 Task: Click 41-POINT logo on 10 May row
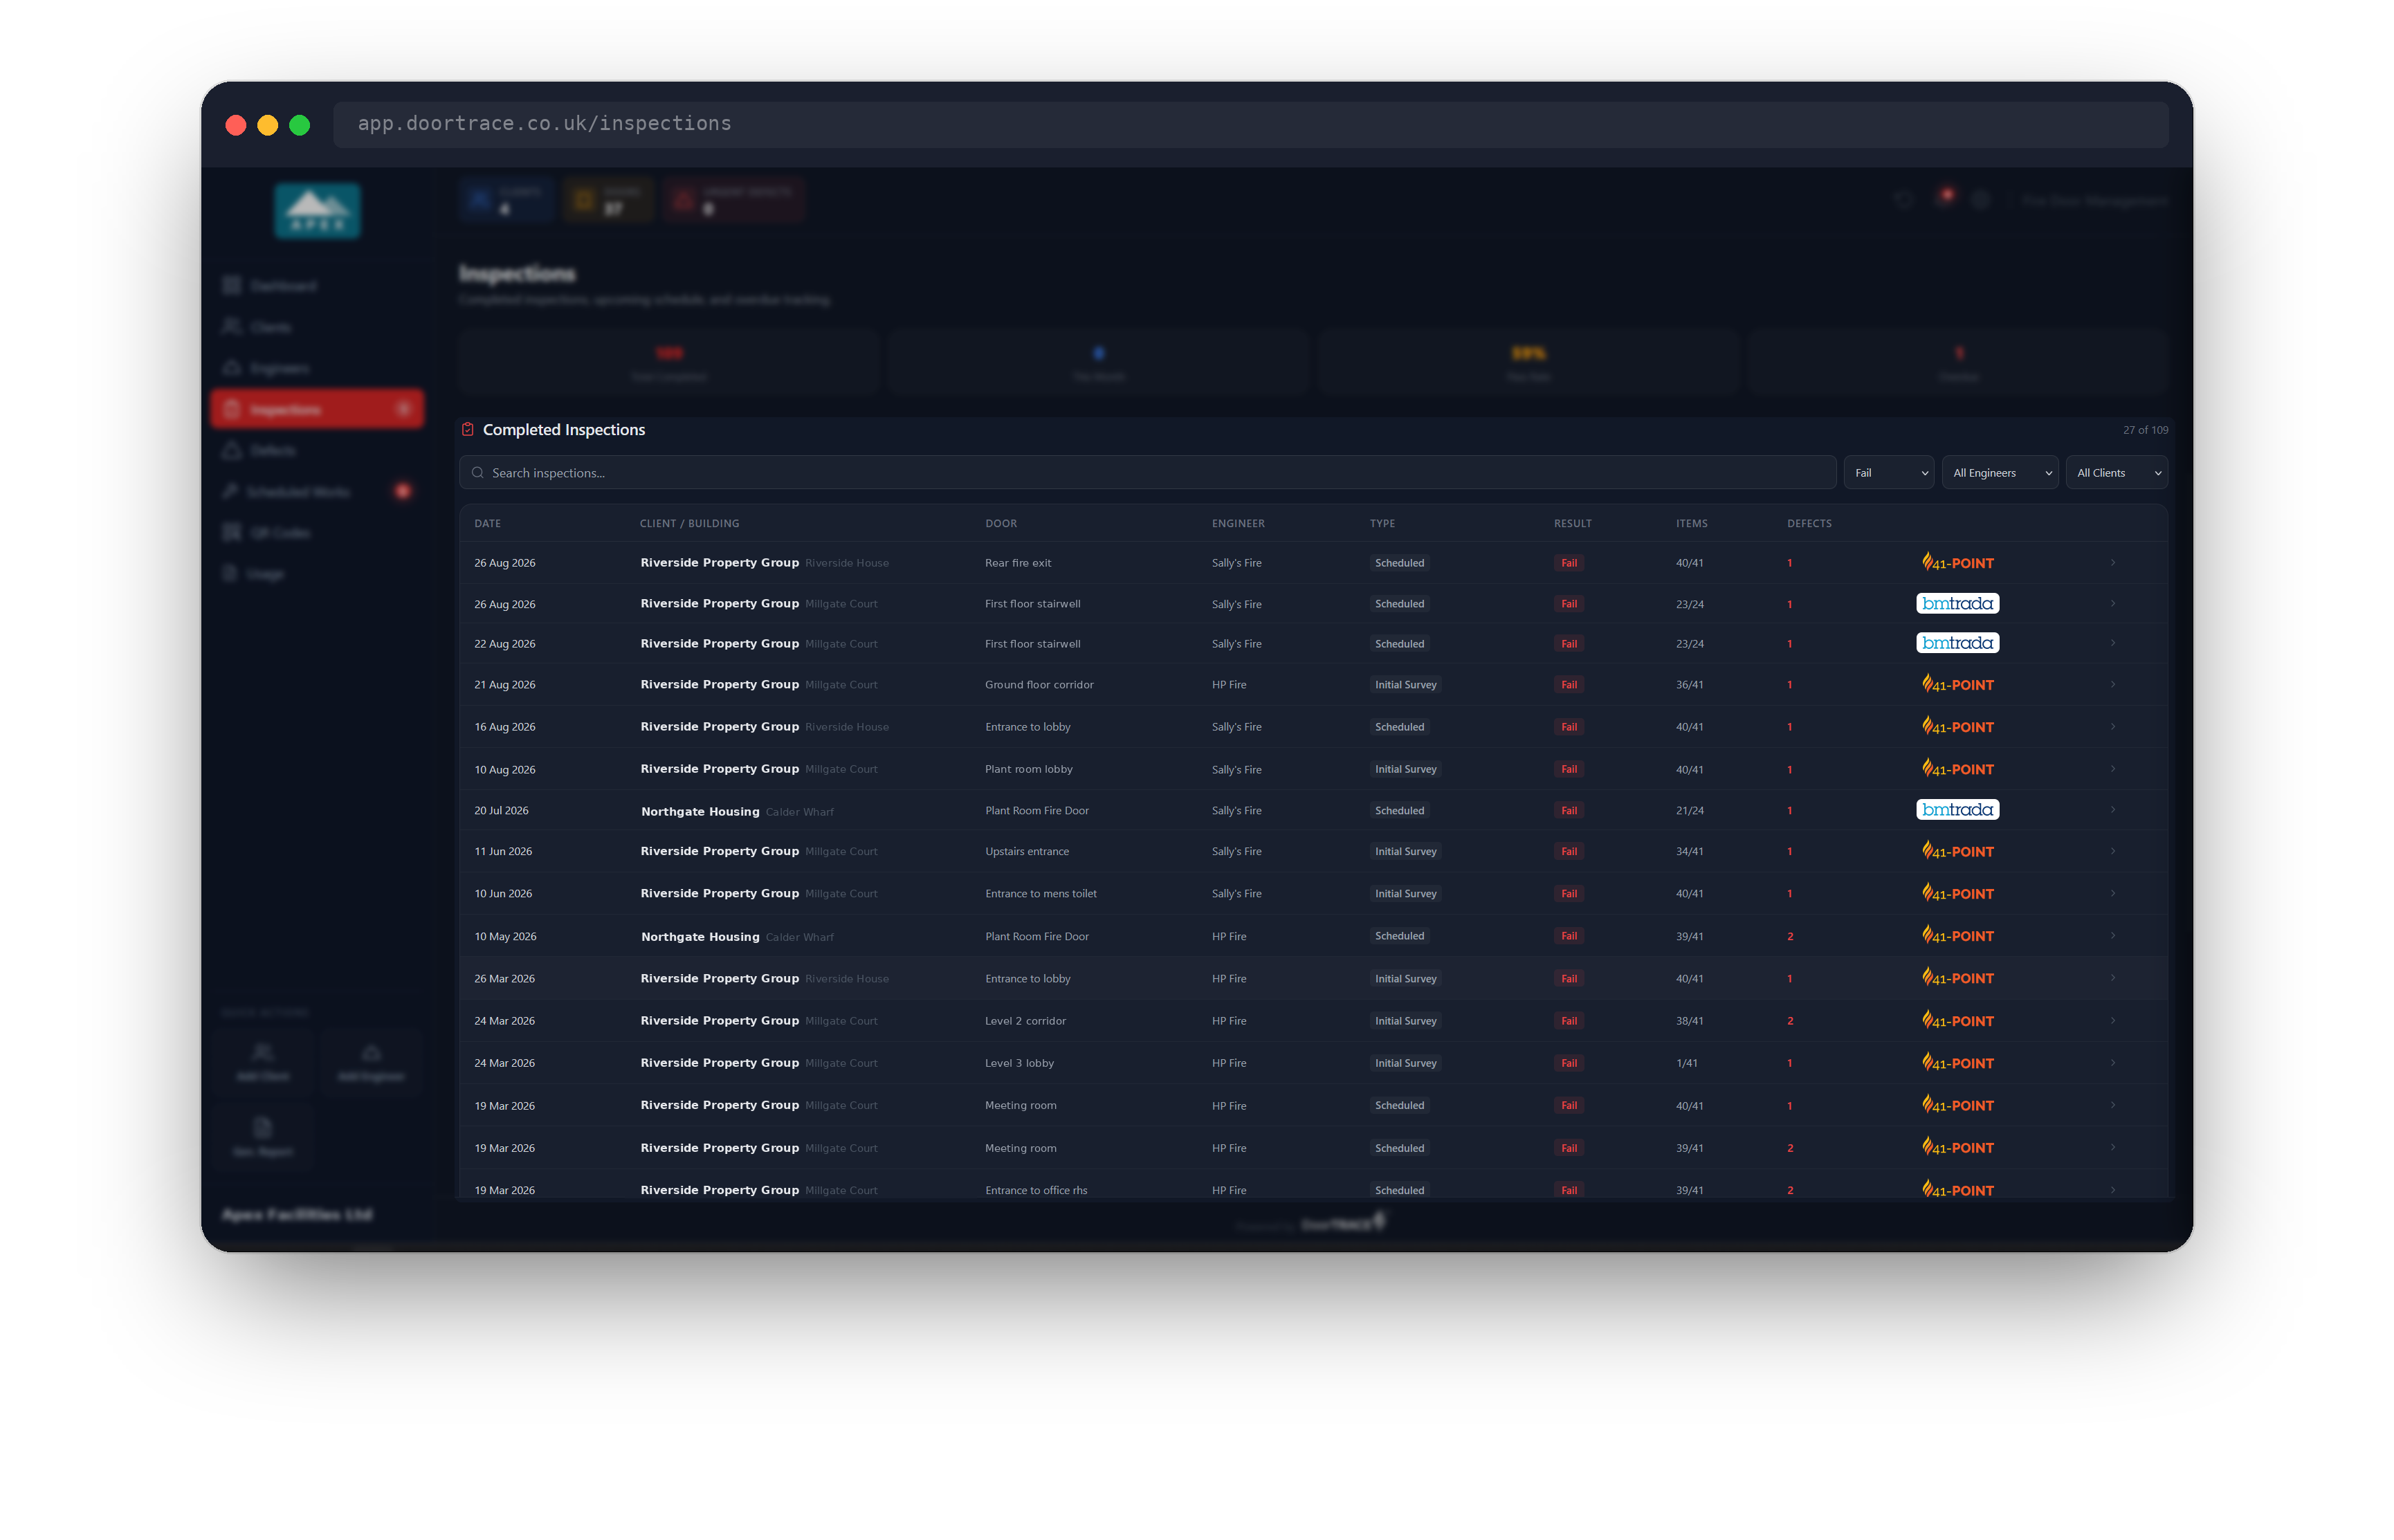point(1957,936)
